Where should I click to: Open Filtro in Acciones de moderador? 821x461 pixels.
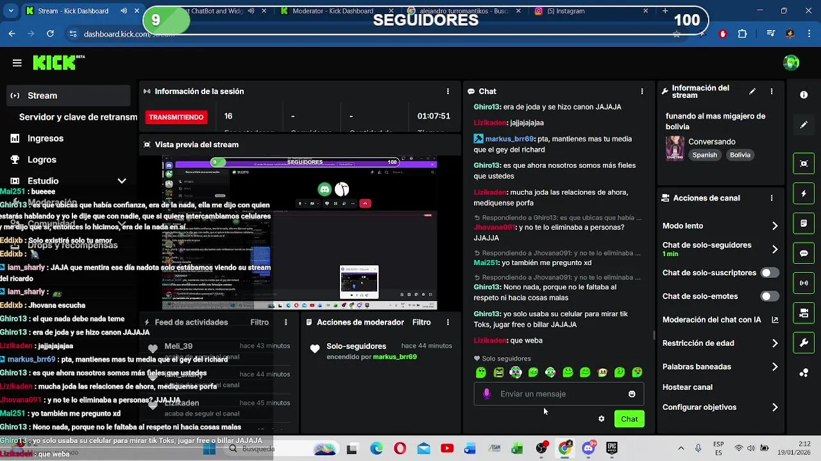pos(421,322)
